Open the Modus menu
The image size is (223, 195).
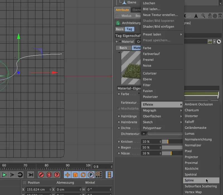[126, 16]
